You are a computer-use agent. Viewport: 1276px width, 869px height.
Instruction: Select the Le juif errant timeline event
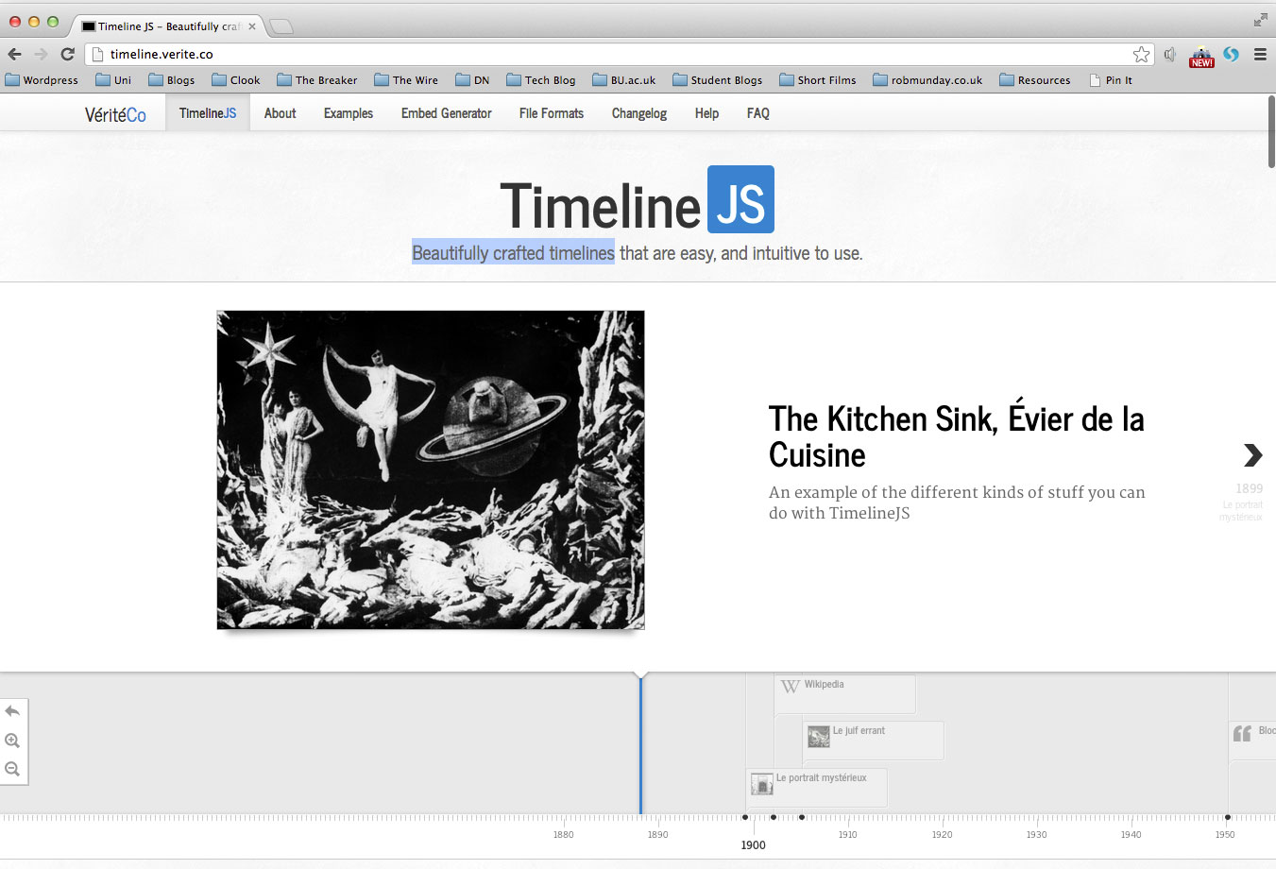click(x=874, y=741)
